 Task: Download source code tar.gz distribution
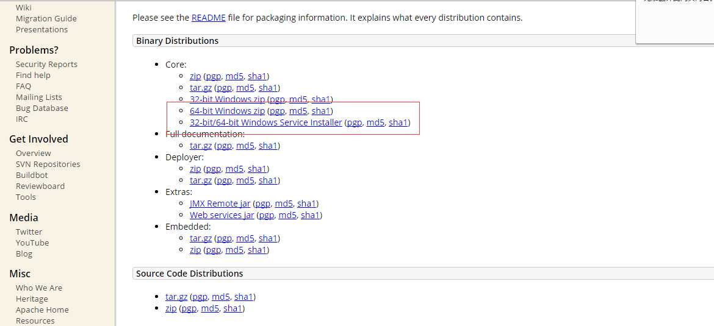[176, 297]
